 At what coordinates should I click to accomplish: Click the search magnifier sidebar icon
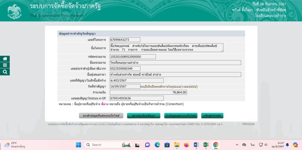point(5,72)
